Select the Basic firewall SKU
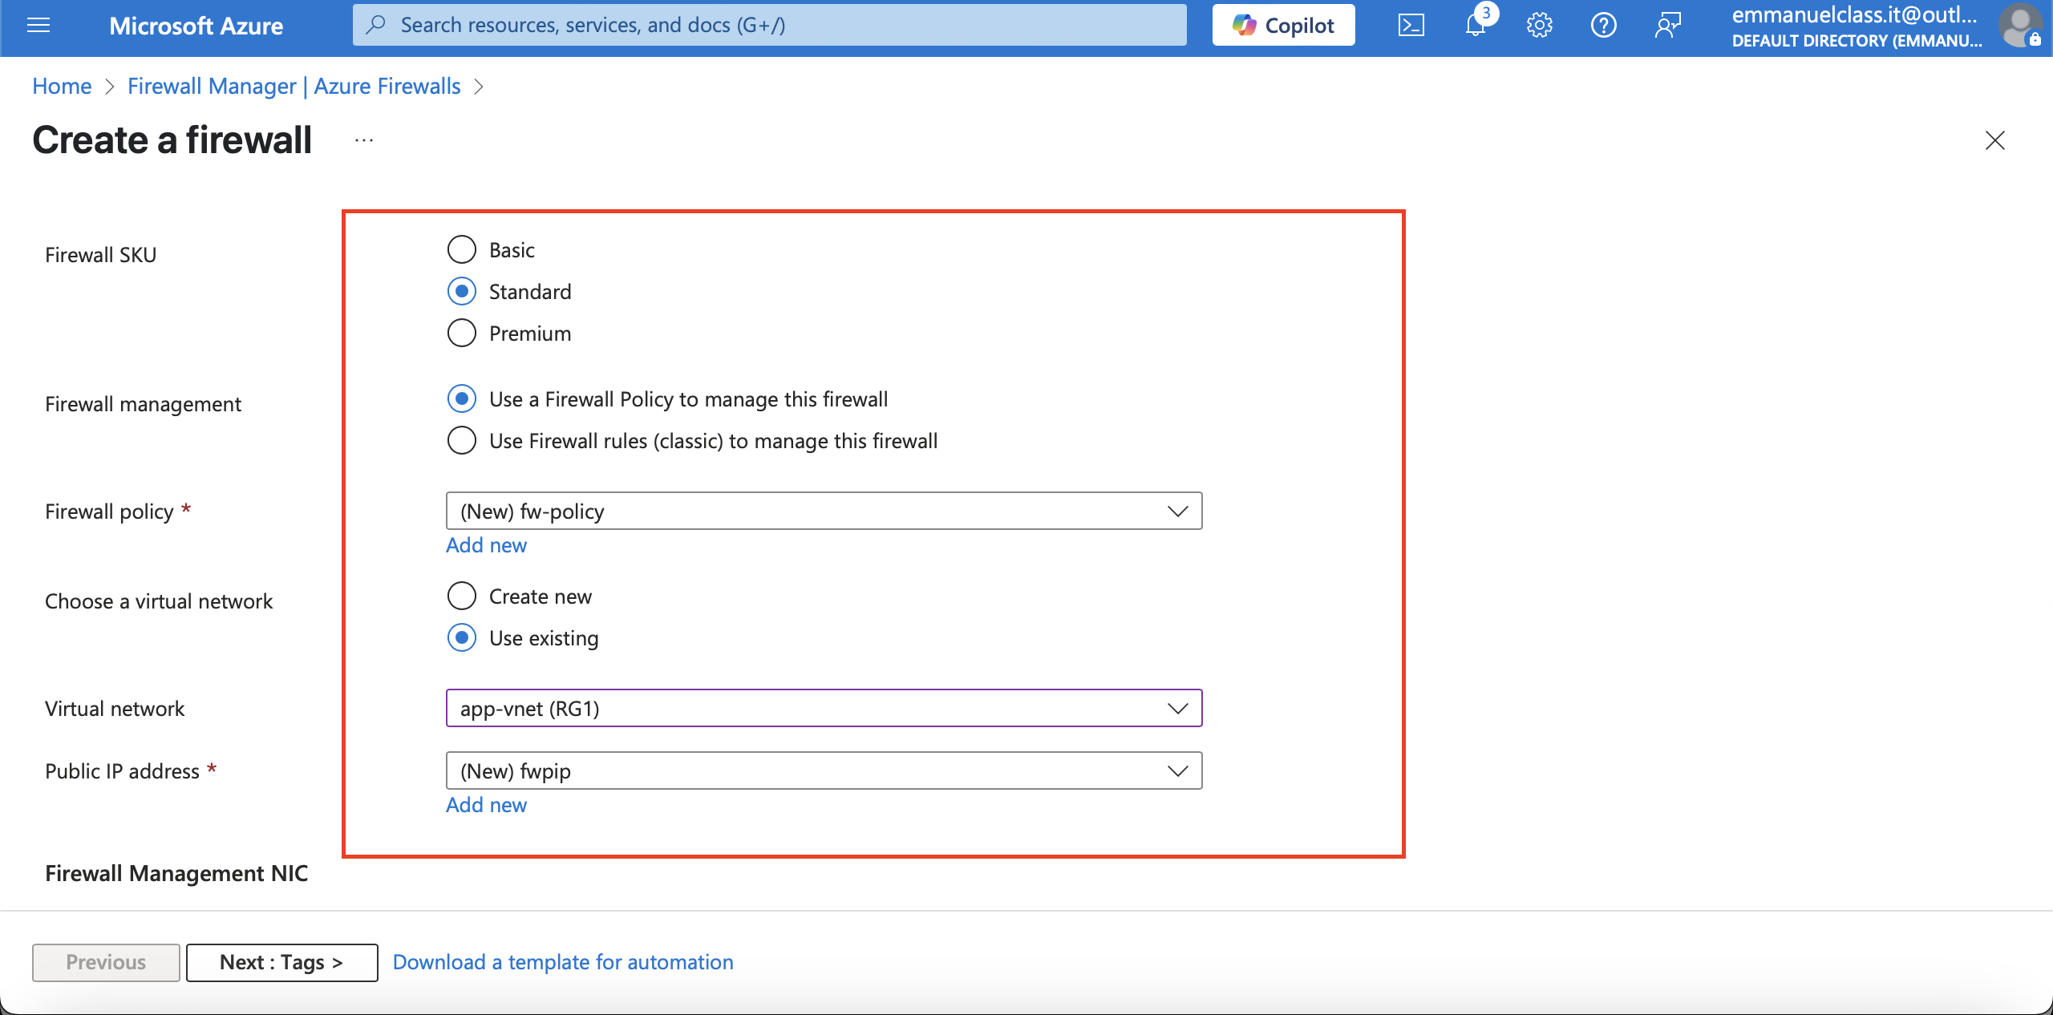This screenshot has height=1015, width=2053. pos(462,249)
